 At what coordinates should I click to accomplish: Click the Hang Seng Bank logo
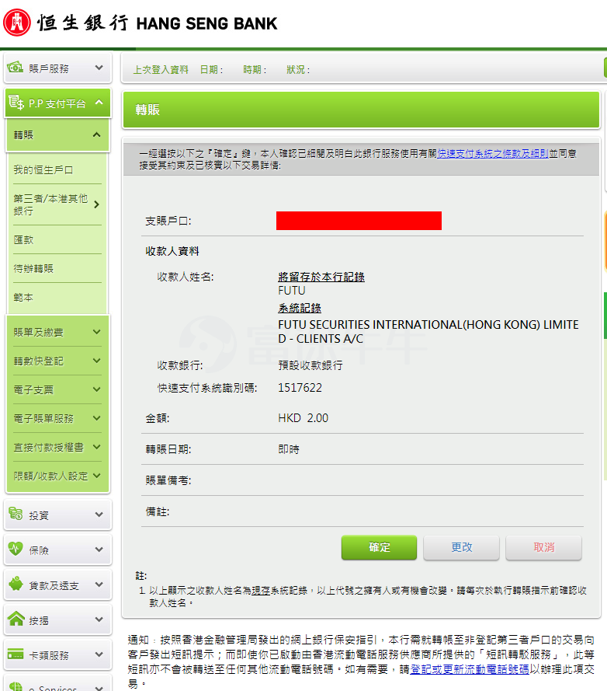click(x=140, y=23)
